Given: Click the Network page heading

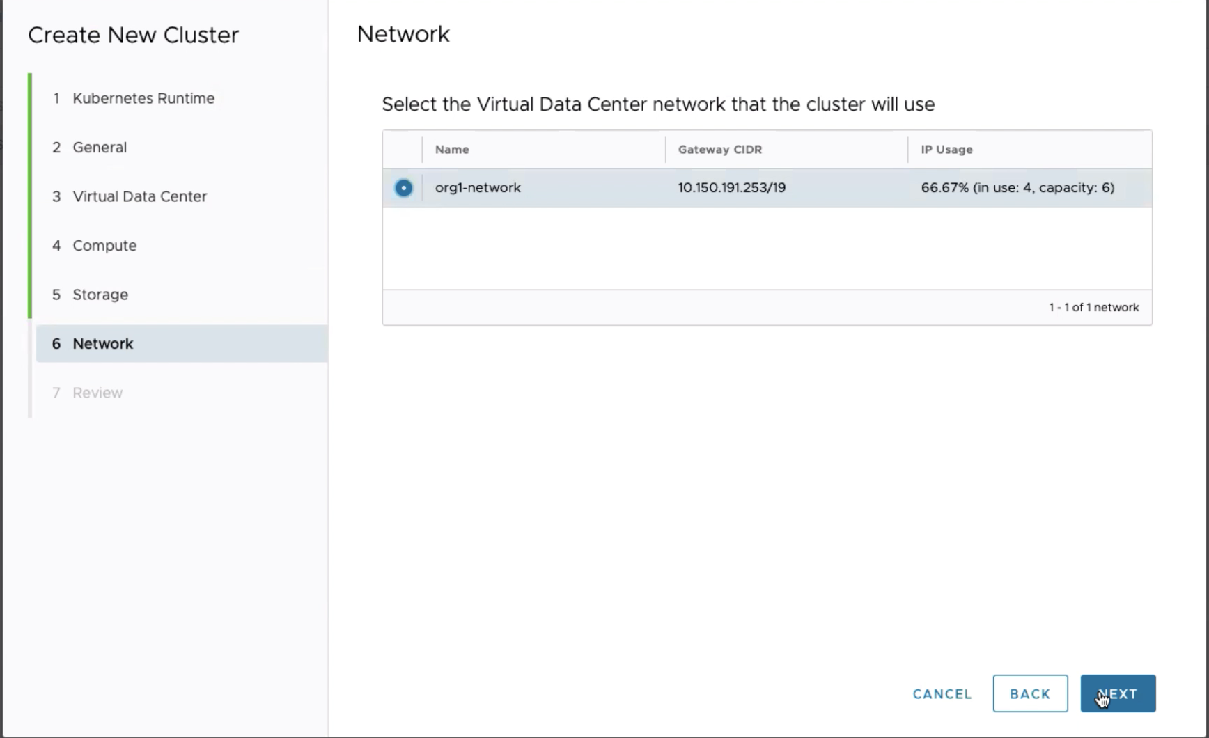Looking at the screenshot, I should [403, 34].
